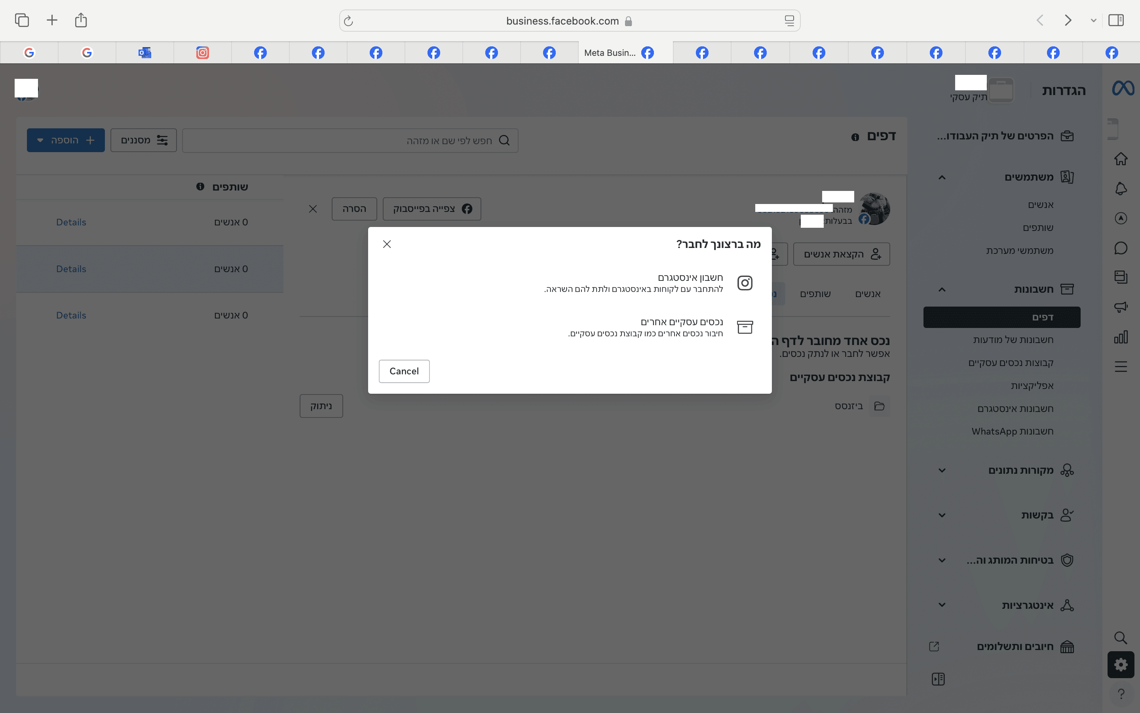The height and width of the screenshot is (713, 1140).
Task: Expand the מקורות נתונים section
Action: tap(942, 470)
